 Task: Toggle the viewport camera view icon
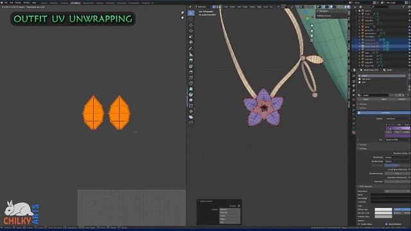point(312,36)
